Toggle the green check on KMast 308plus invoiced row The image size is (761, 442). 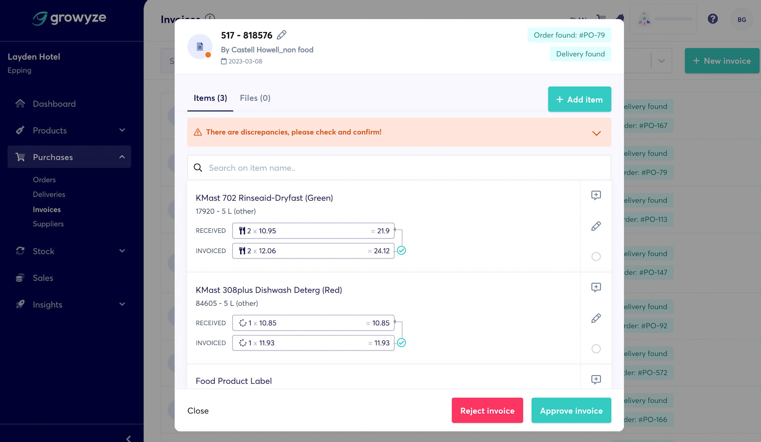pyautogui.click(x=402, y=343)
